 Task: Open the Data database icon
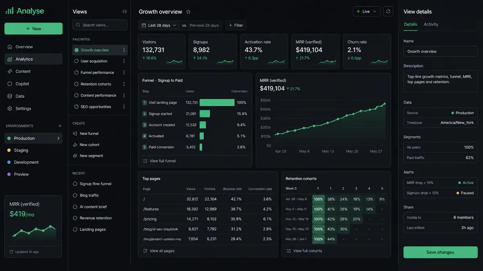point(10,96)
